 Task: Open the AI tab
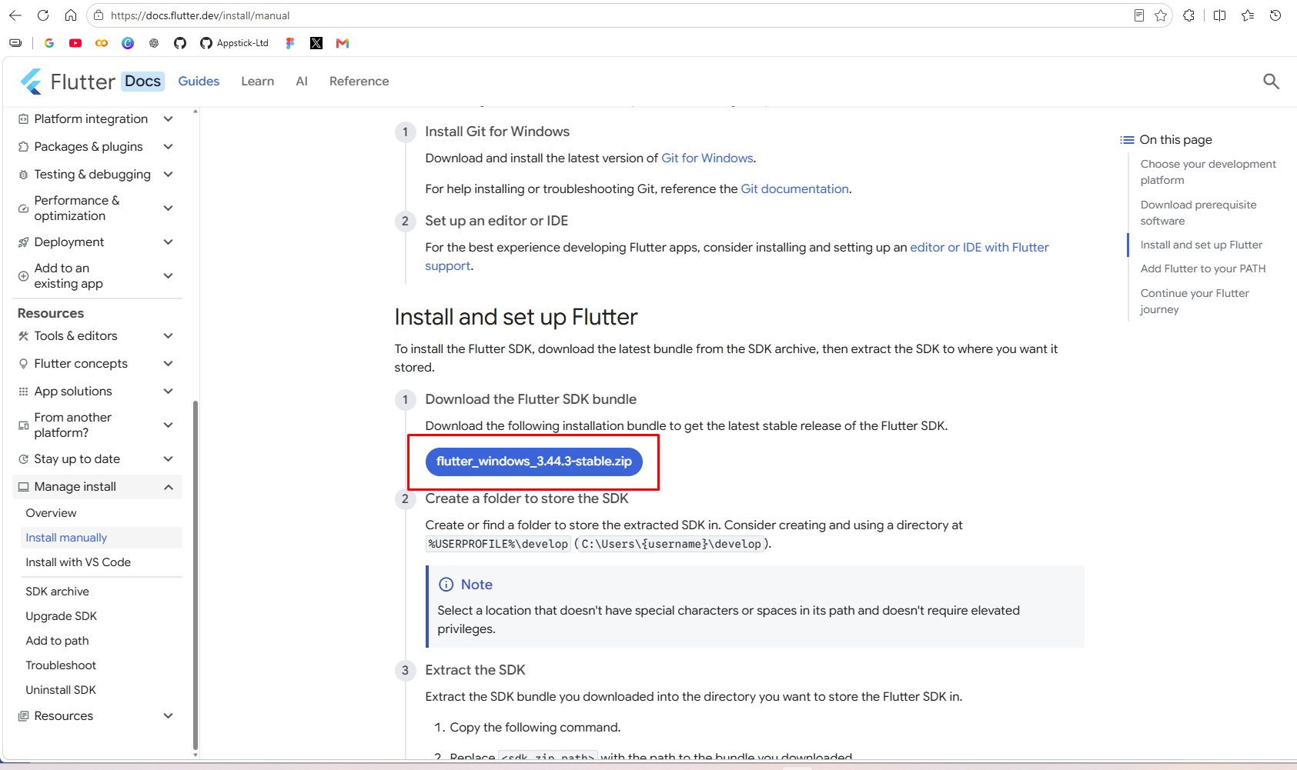pos(302,81)
